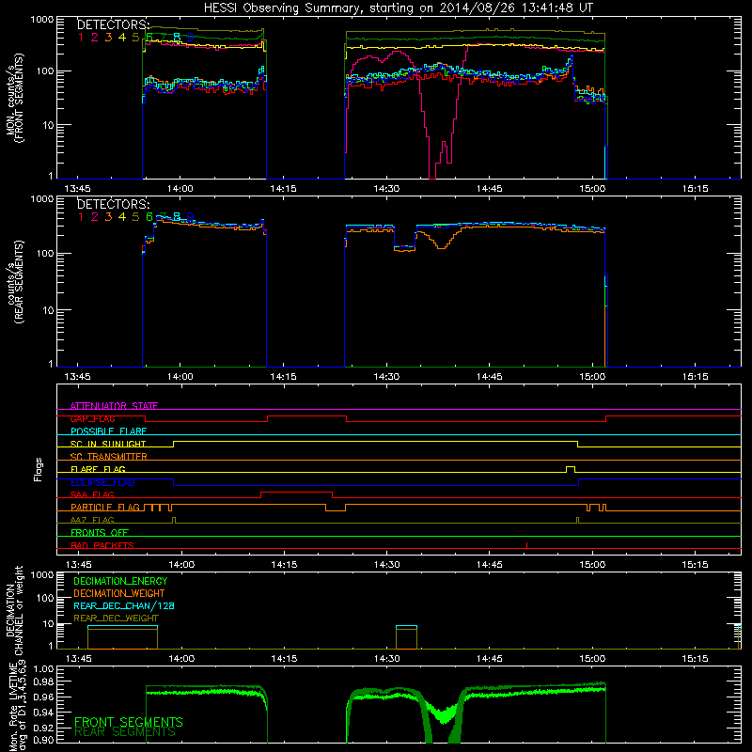Click the 1.00 y-axis value of the livetime plot

click(x=43, y=668)
